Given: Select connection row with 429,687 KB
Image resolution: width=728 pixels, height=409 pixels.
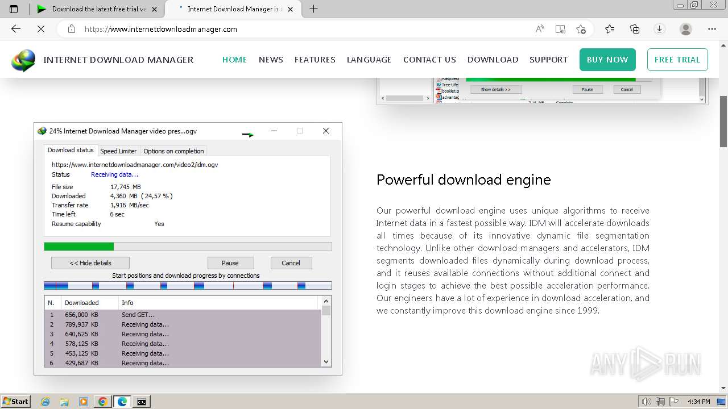Looking at the screenshot, I should point(183,362).
